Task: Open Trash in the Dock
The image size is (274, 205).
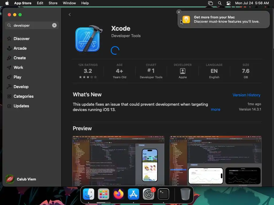Action: pyautogui.click(x=185, y=194)
